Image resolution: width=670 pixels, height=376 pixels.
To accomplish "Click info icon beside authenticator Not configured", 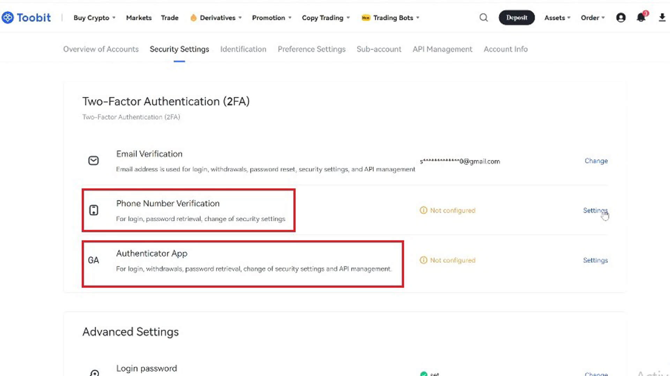I will [423, 260].
